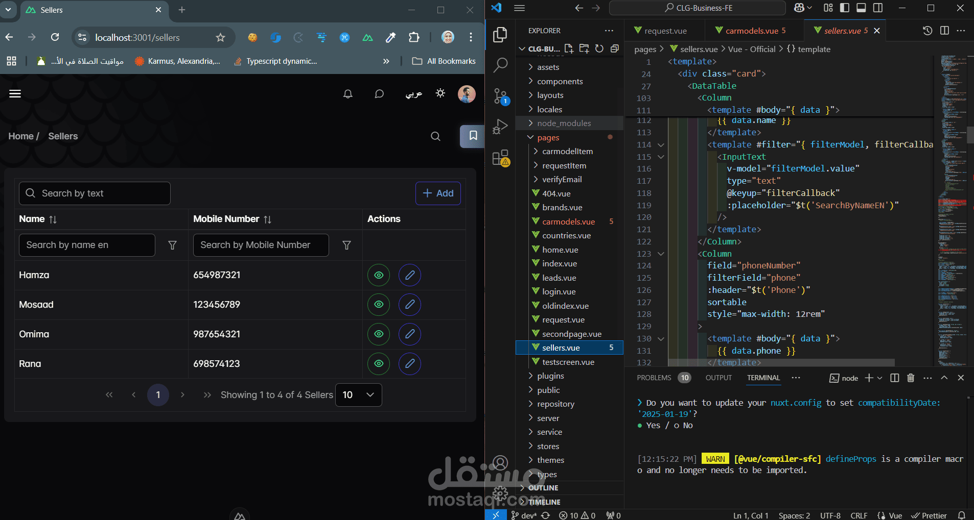974x520 pixels.
Task: Open the PROBLEMS panel tab
Action: [654, 378]
